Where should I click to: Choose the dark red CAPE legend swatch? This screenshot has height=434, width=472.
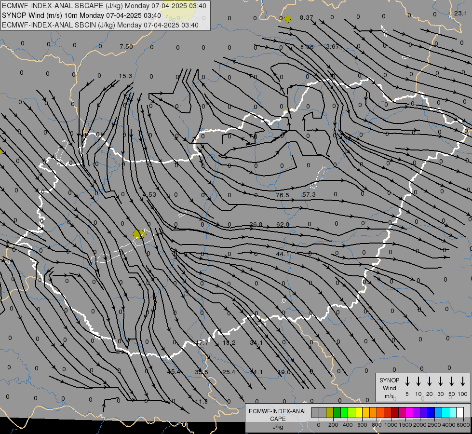click(x=395, y=412)
